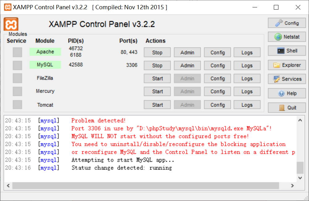309x201 pixels.
Task: Select the FileZilla module label
Action: coord(45,78)
